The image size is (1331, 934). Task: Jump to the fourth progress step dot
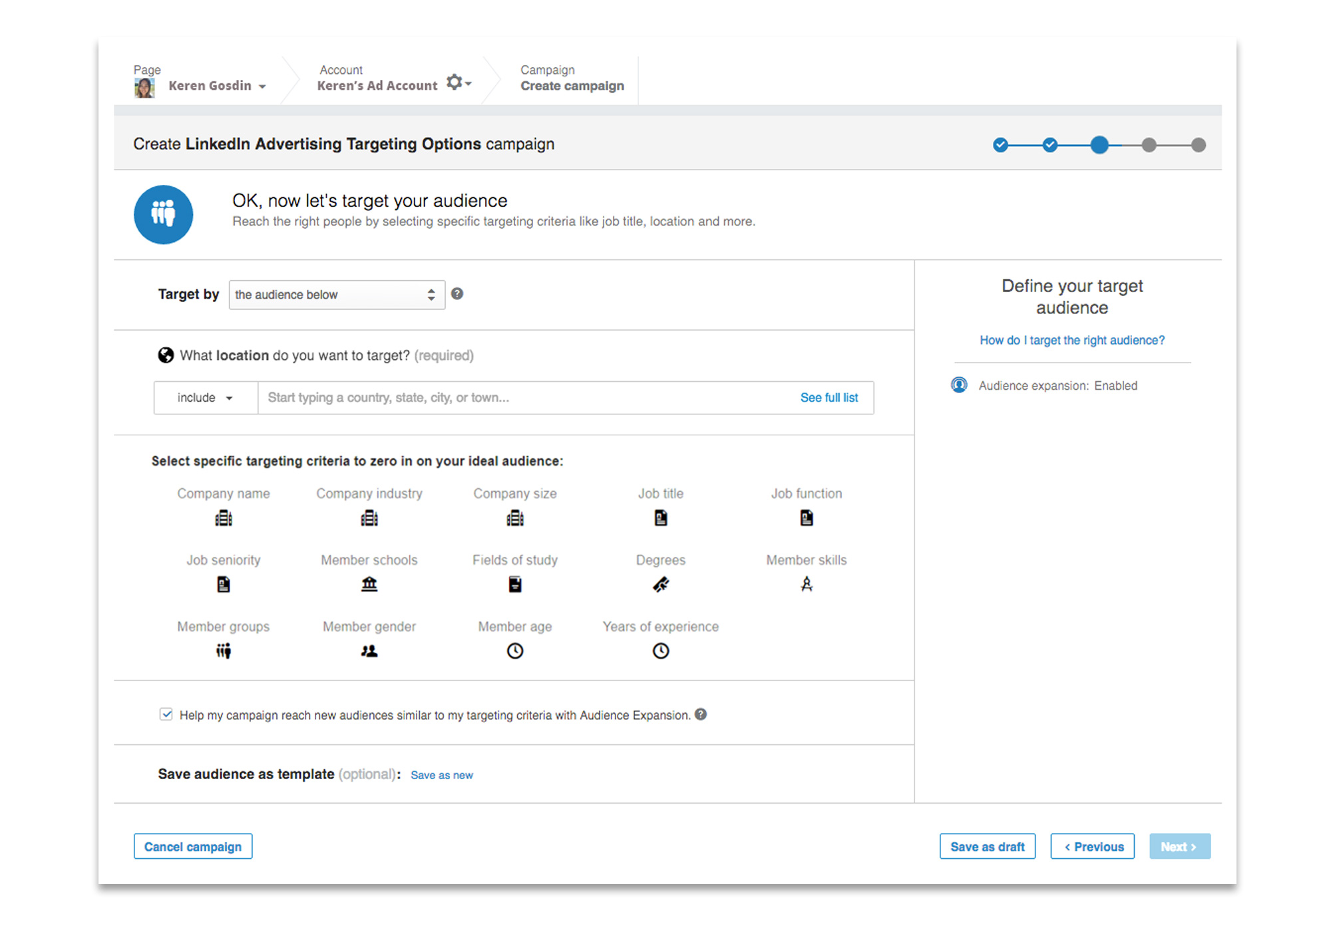[1149, 144]
